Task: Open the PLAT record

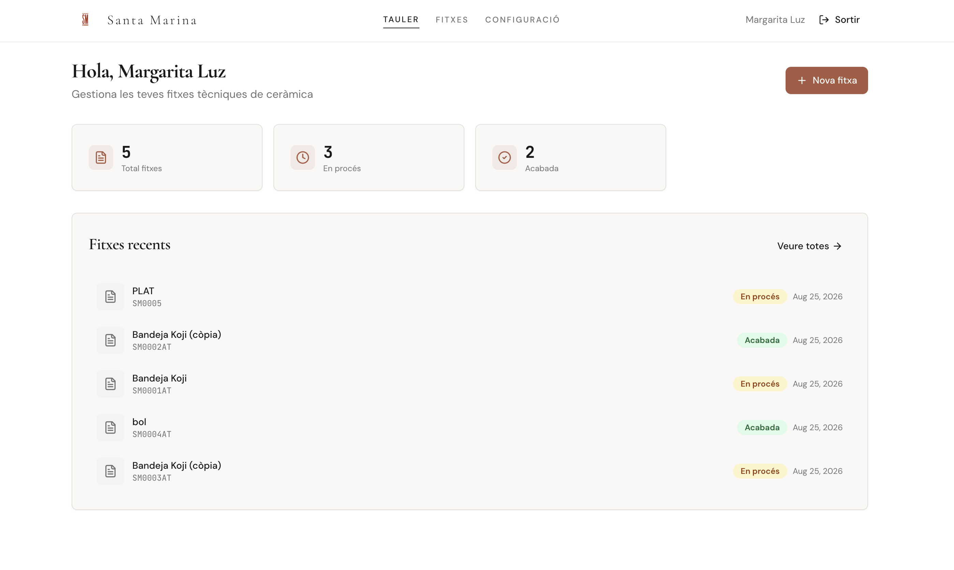Action: tap(469, 297)
